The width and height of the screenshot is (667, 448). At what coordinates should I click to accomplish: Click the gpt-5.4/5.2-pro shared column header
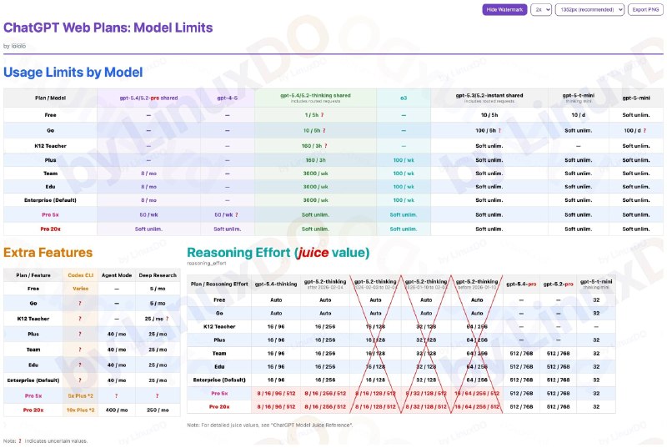(148, 98)
